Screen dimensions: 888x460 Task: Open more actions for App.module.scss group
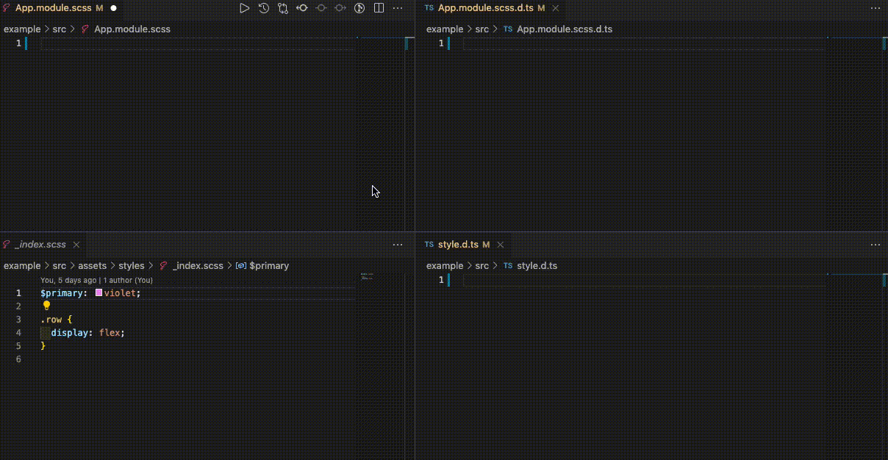point(398,8)
